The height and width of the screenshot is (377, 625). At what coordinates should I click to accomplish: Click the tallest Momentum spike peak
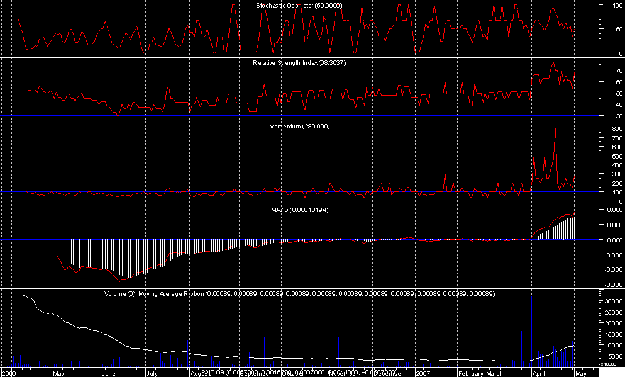[x=555, y=128]
